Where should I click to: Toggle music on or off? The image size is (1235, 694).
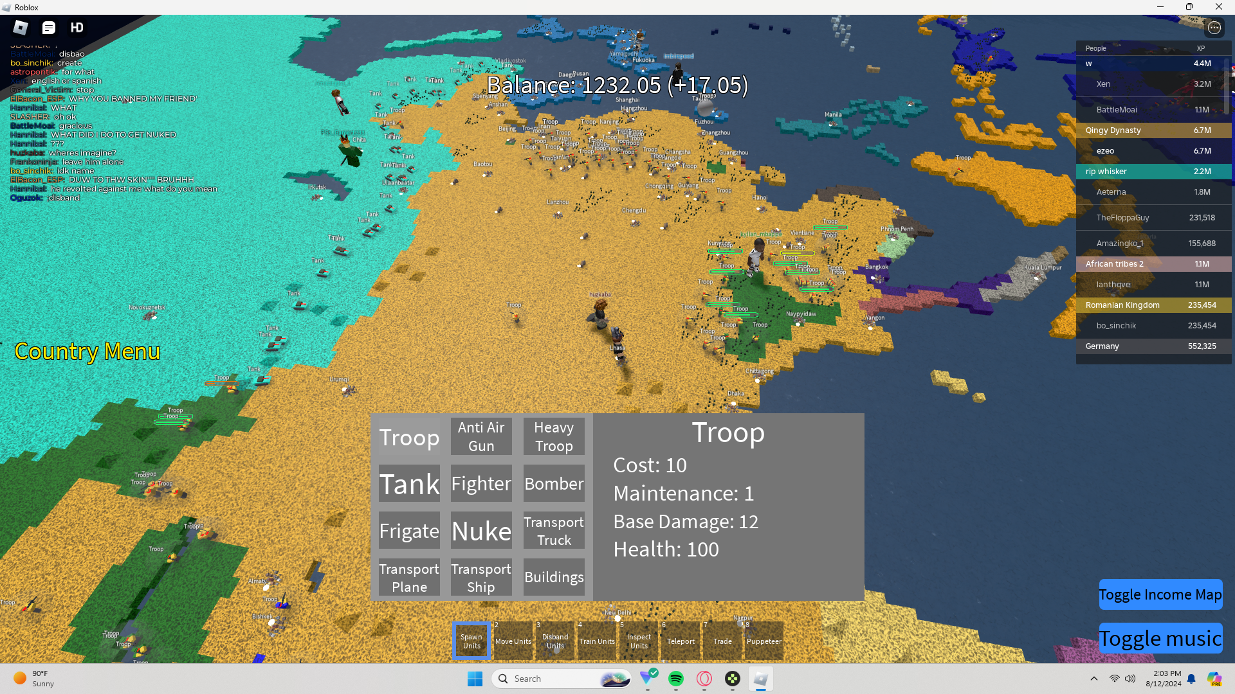[1160, 638]
